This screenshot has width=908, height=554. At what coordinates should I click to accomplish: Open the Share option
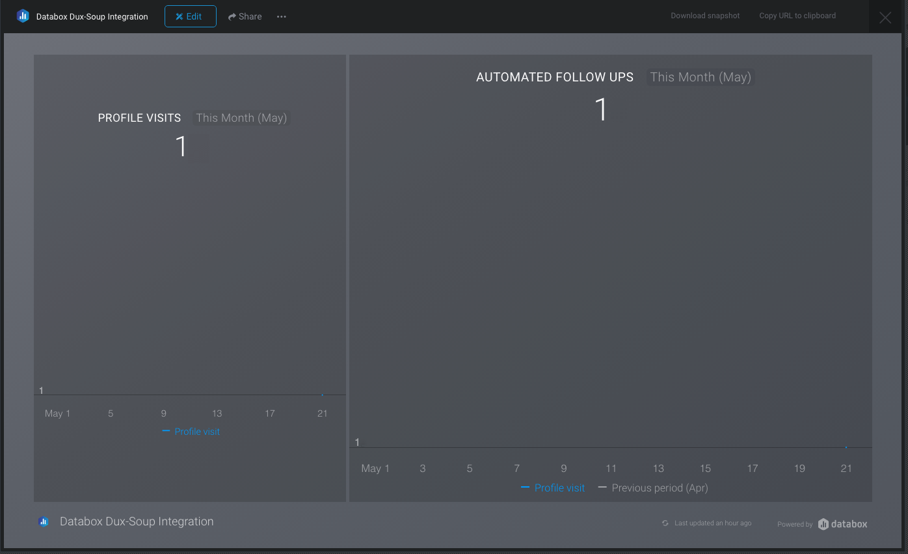point(245,16)
